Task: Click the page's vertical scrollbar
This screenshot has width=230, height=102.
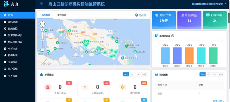Action: pos(229,18)
